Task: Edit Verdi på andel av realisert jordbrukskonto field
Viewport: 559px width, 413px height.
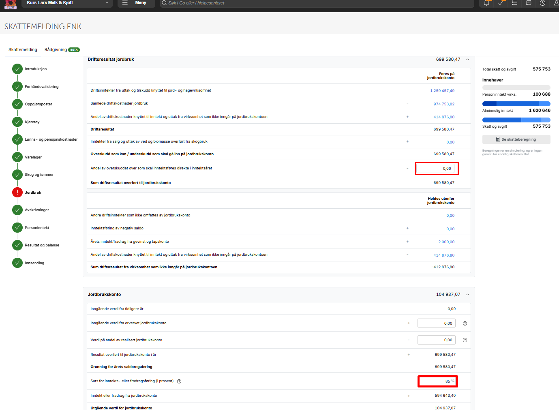Action: click(436, 340)
